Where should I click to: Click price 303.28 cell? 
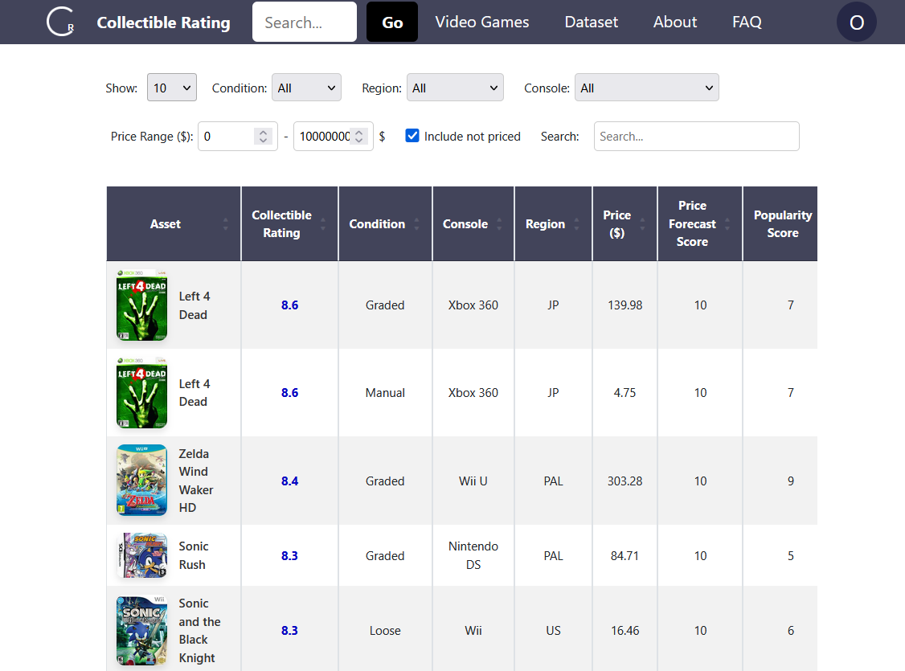[624, 481]
